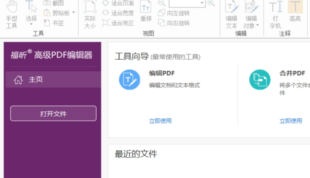Click the 打开文件 button
The width and height of the screenshot is (310, 178).
click(54, 114)
